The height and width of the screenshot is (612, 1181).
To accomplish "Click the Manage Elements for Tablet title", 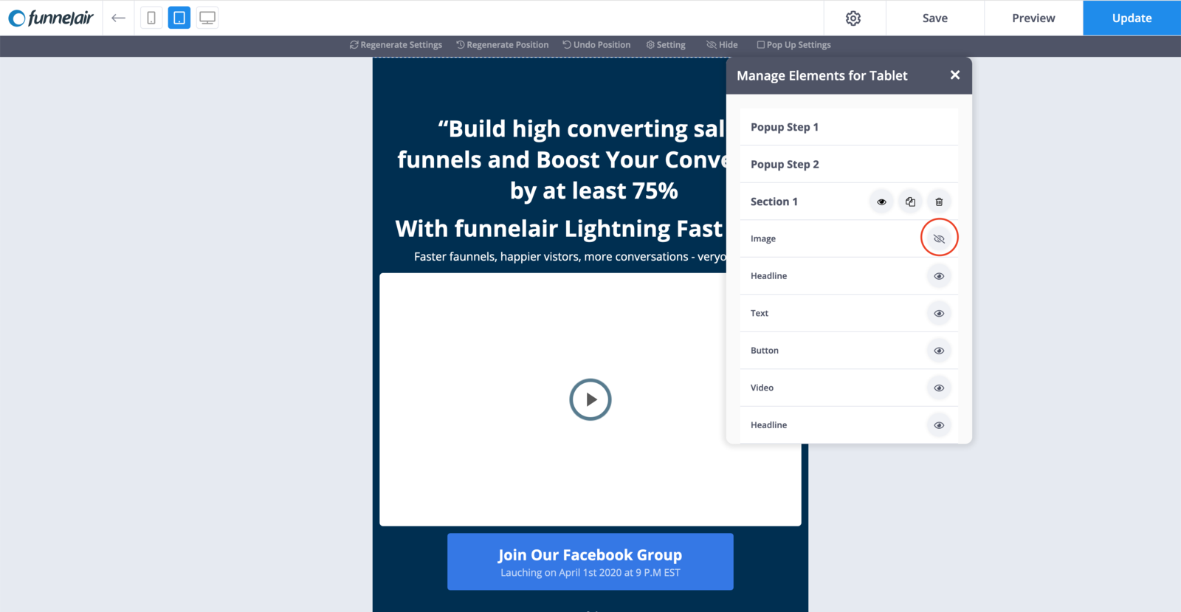I will tap(822, 75).
